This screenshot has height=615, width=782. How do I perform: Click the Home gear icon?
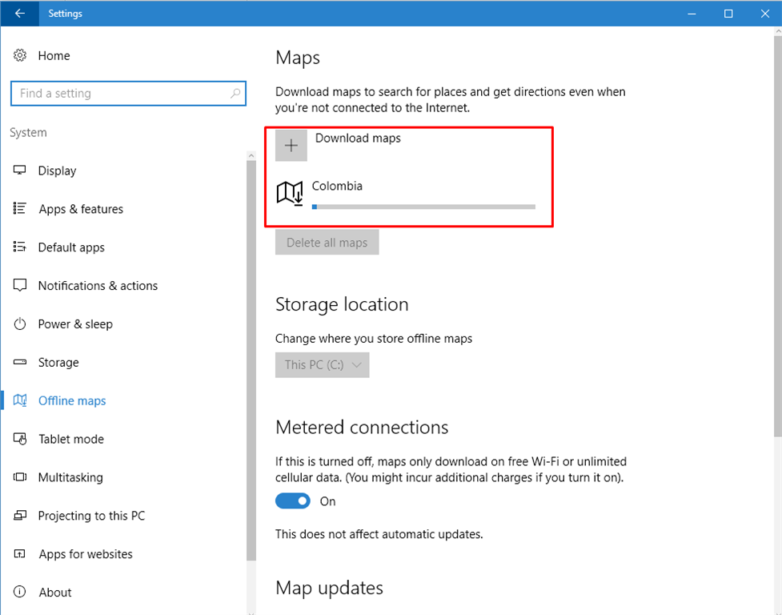(x=20, y=56)
